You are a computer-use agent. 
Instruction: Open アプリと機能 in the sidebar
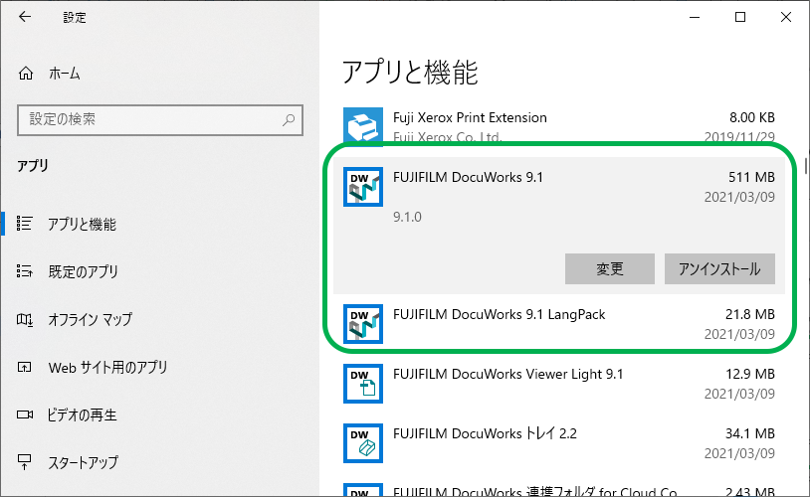(82, 225)
